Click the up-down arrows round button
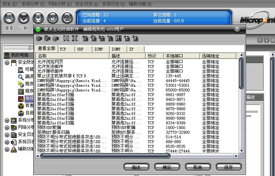Viewport: 275px width, 176px height. click(x=67, y=18)
